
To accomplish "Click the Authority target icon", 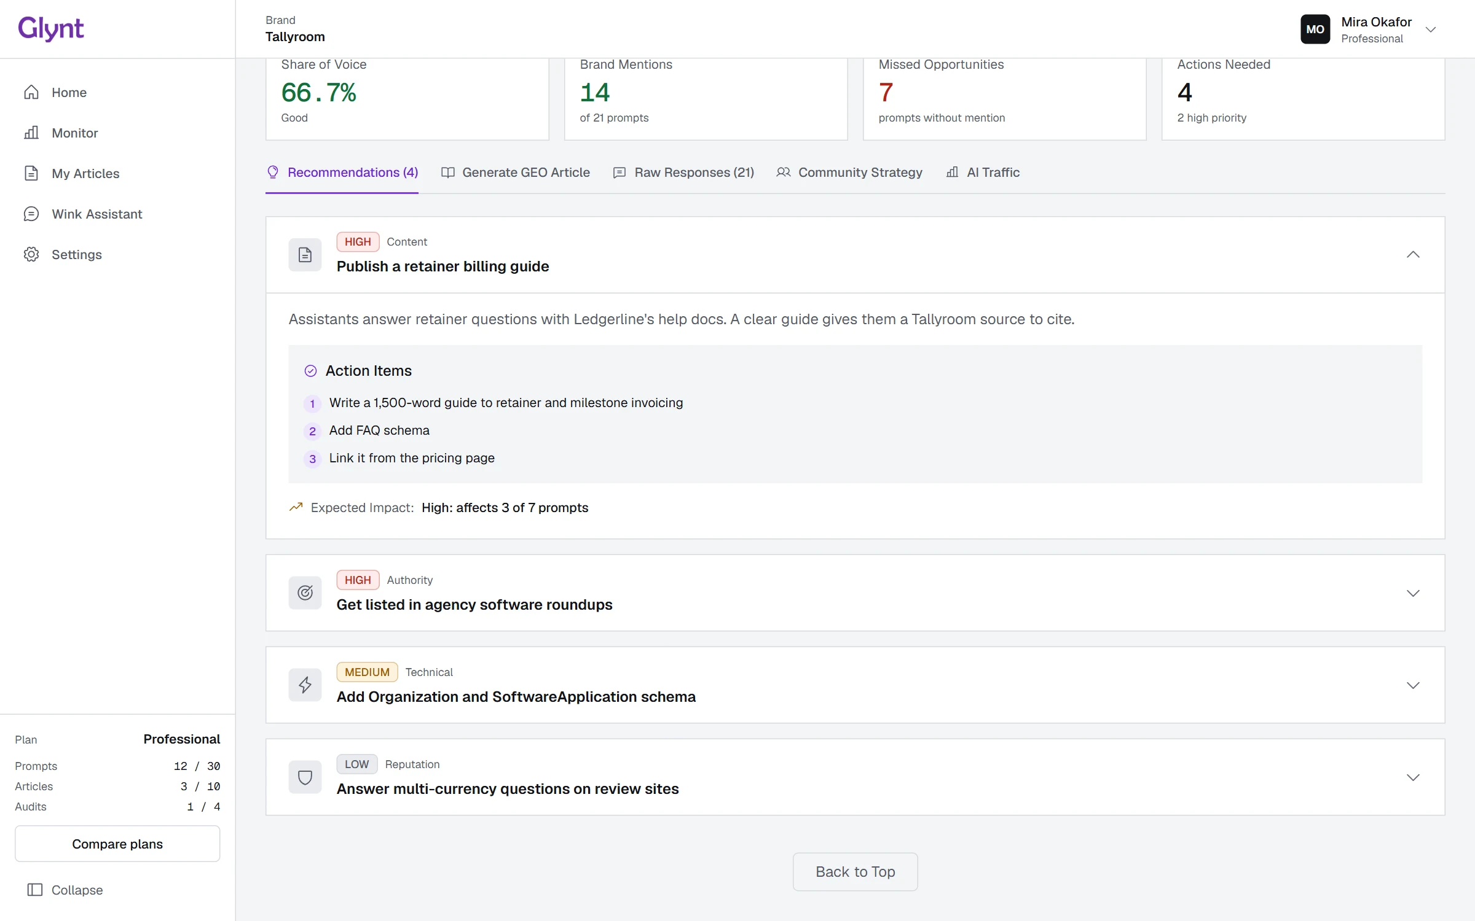I will pos(305,593).
